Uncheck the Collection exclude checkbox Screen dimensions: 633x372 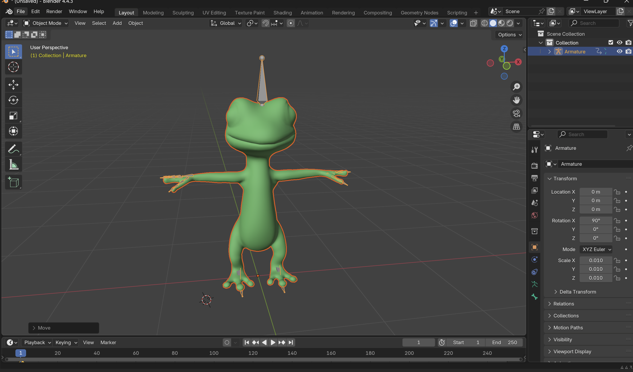pos(610,42)
